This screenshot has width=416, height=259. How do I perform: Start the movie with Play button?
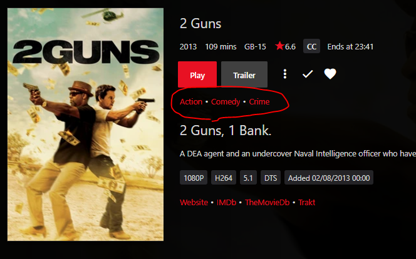tap(197, 74)
